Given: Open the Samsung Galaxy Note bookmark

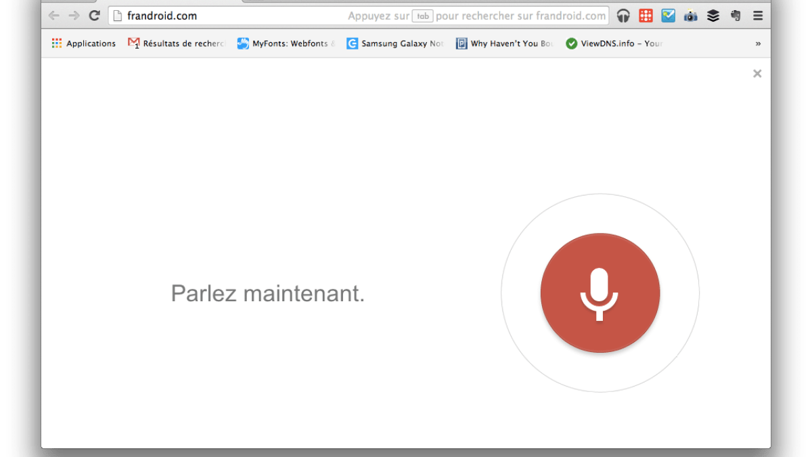Looking at the screenshot, I should [x=395, y=43].
